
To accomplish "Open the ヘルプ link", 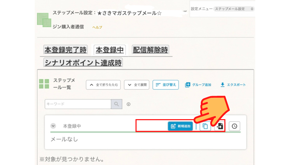I will pos(97,27).
